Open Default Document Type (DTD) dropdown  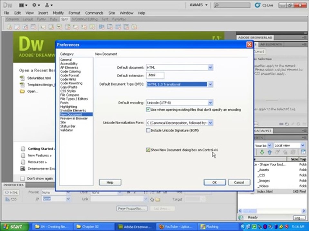point(210,84)
